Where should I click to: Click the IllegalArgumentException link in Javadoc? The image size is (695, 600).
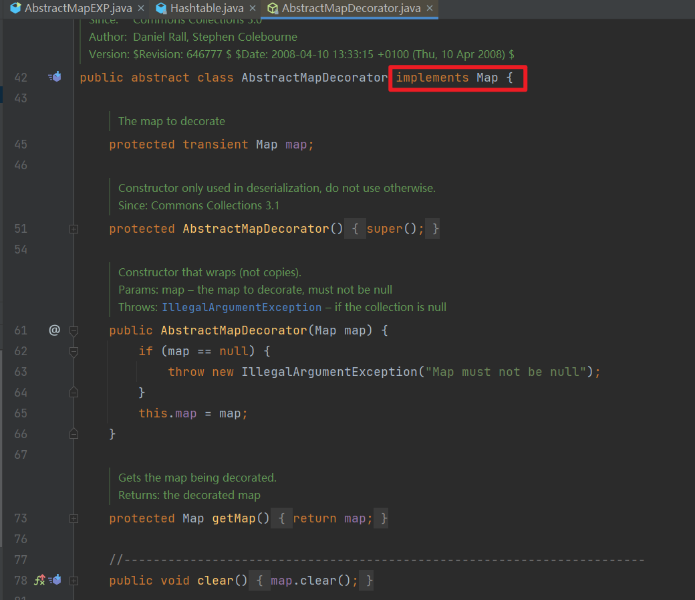tap(241, 307)
